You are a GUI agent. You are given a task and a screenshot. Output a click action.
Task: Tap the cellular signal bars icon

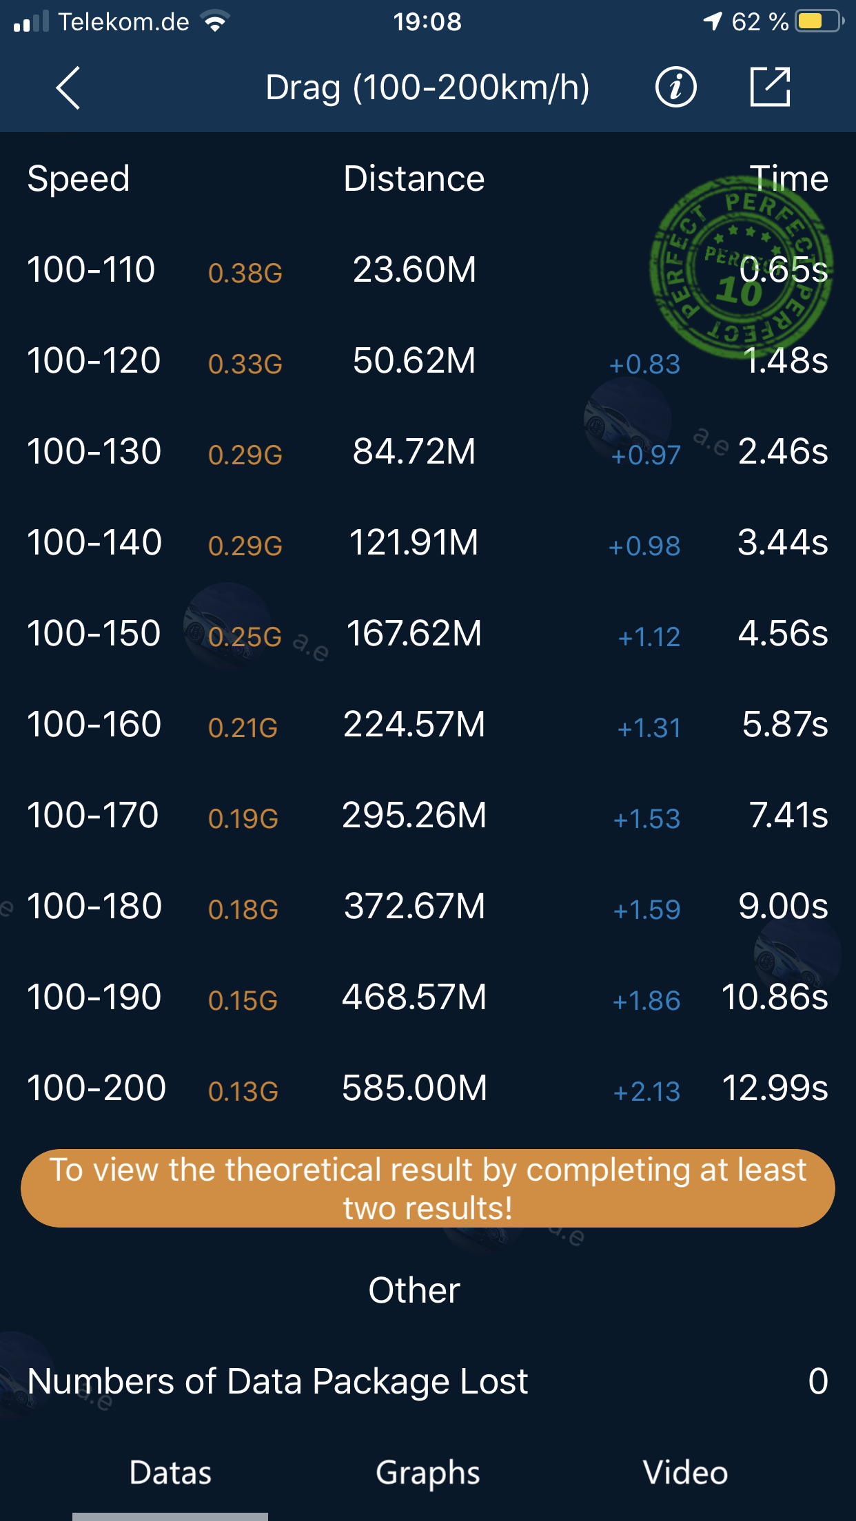point(31,22)
